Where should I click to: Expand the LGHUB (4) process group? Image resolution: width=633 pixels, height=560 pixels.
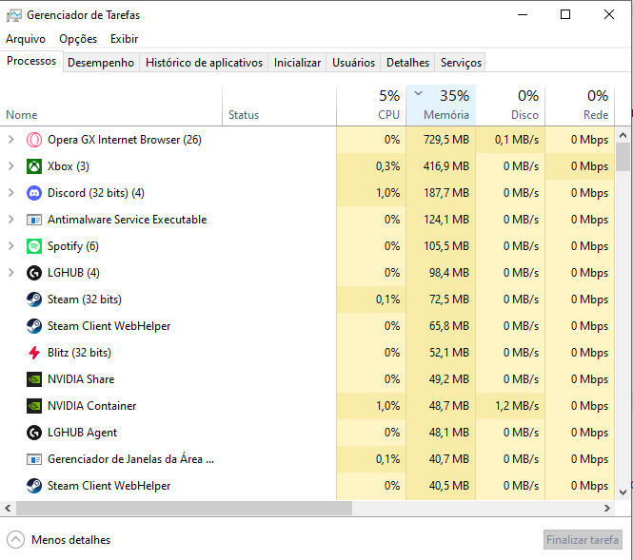tap(11, 273)
